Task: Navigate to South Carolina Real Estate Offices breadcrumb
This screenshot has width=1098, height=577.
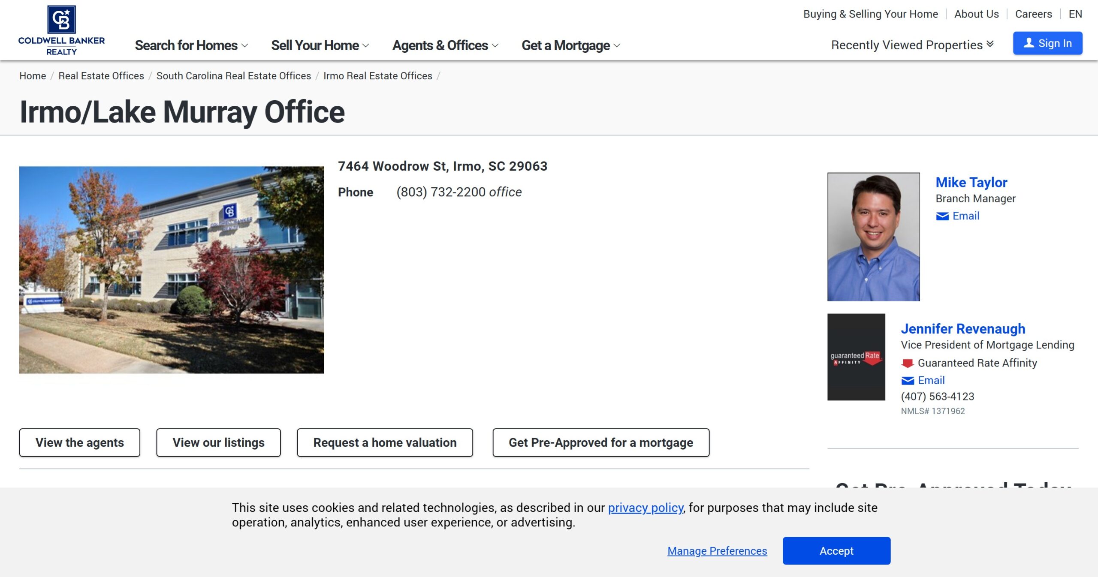Action: pos(233,76)
